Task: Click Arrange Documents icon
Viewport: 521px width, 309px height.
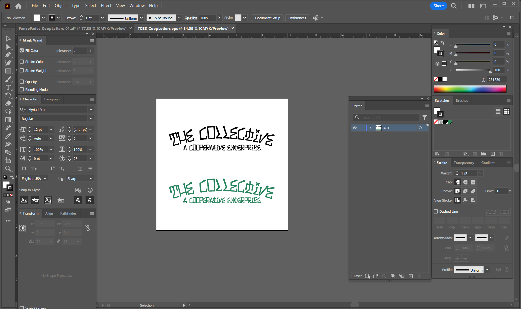Action: 471,6
